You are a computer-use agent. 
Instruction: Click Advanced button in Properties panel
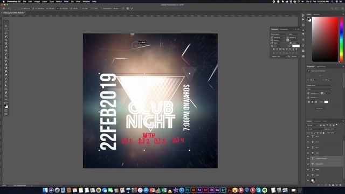320,108
